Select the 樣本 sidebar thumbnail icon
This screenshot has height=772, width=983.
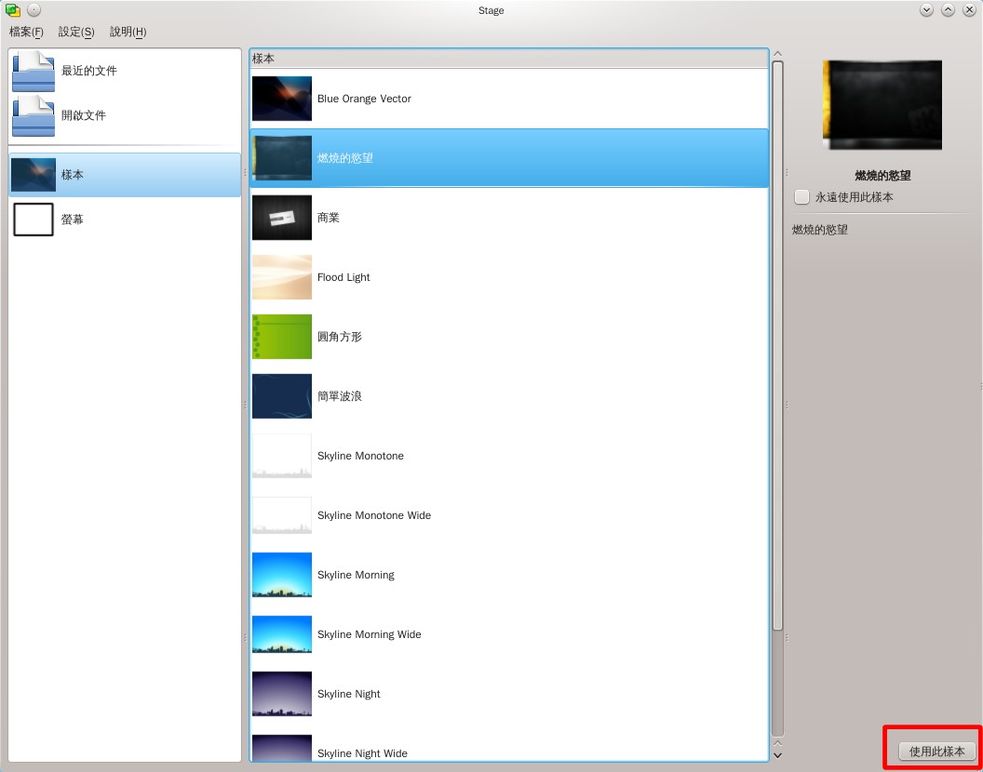tap(34, 175)
